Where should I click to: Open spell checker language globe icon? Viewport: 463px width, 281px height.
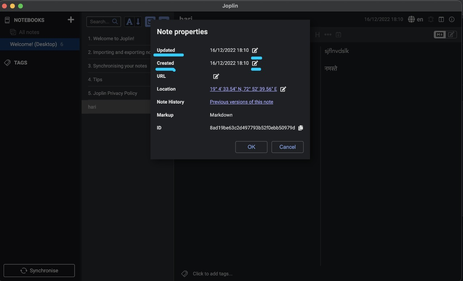[x=411, y=19]
